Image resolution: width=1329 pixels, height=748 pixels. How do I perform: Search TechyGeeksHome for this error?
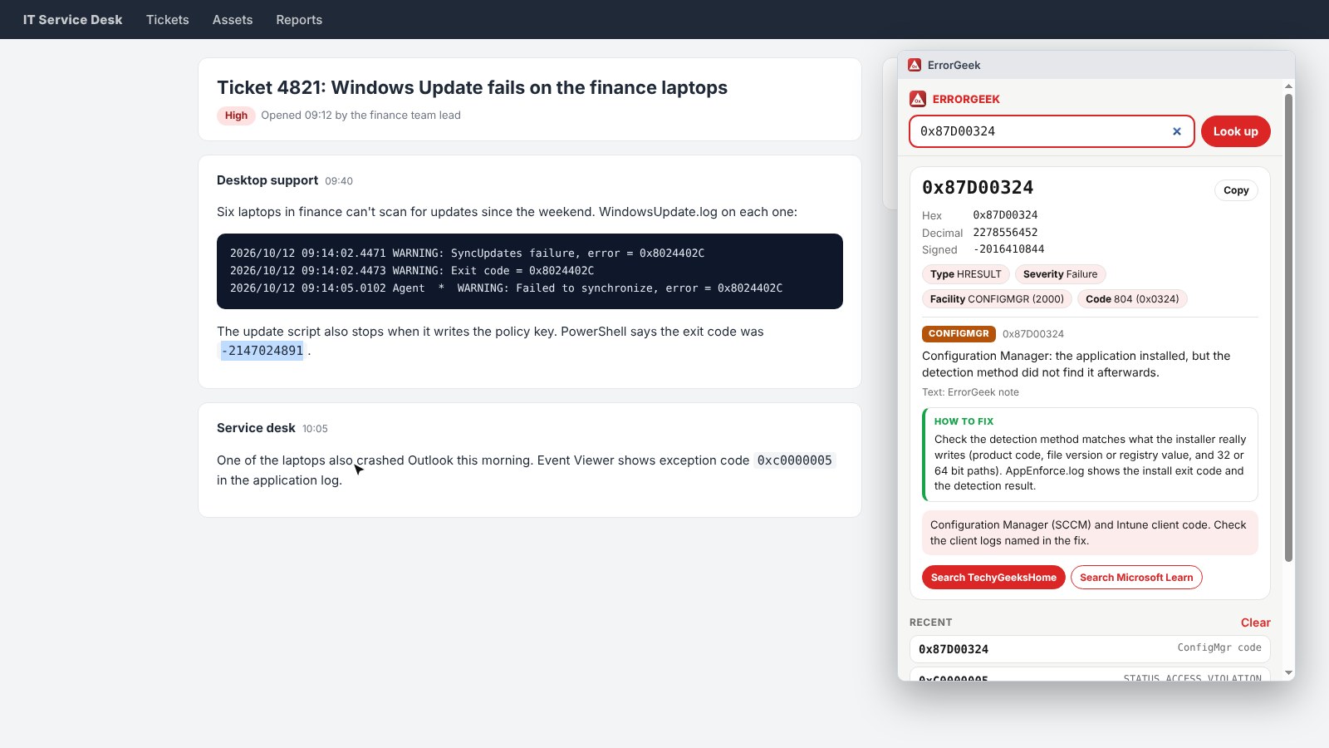993,578
